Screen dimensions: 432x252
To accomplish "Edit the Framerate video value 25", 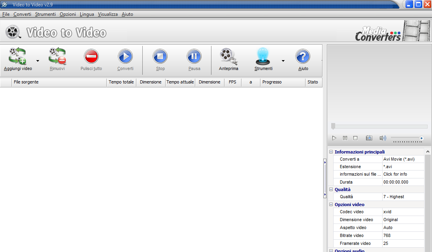I will pos(404,243).
